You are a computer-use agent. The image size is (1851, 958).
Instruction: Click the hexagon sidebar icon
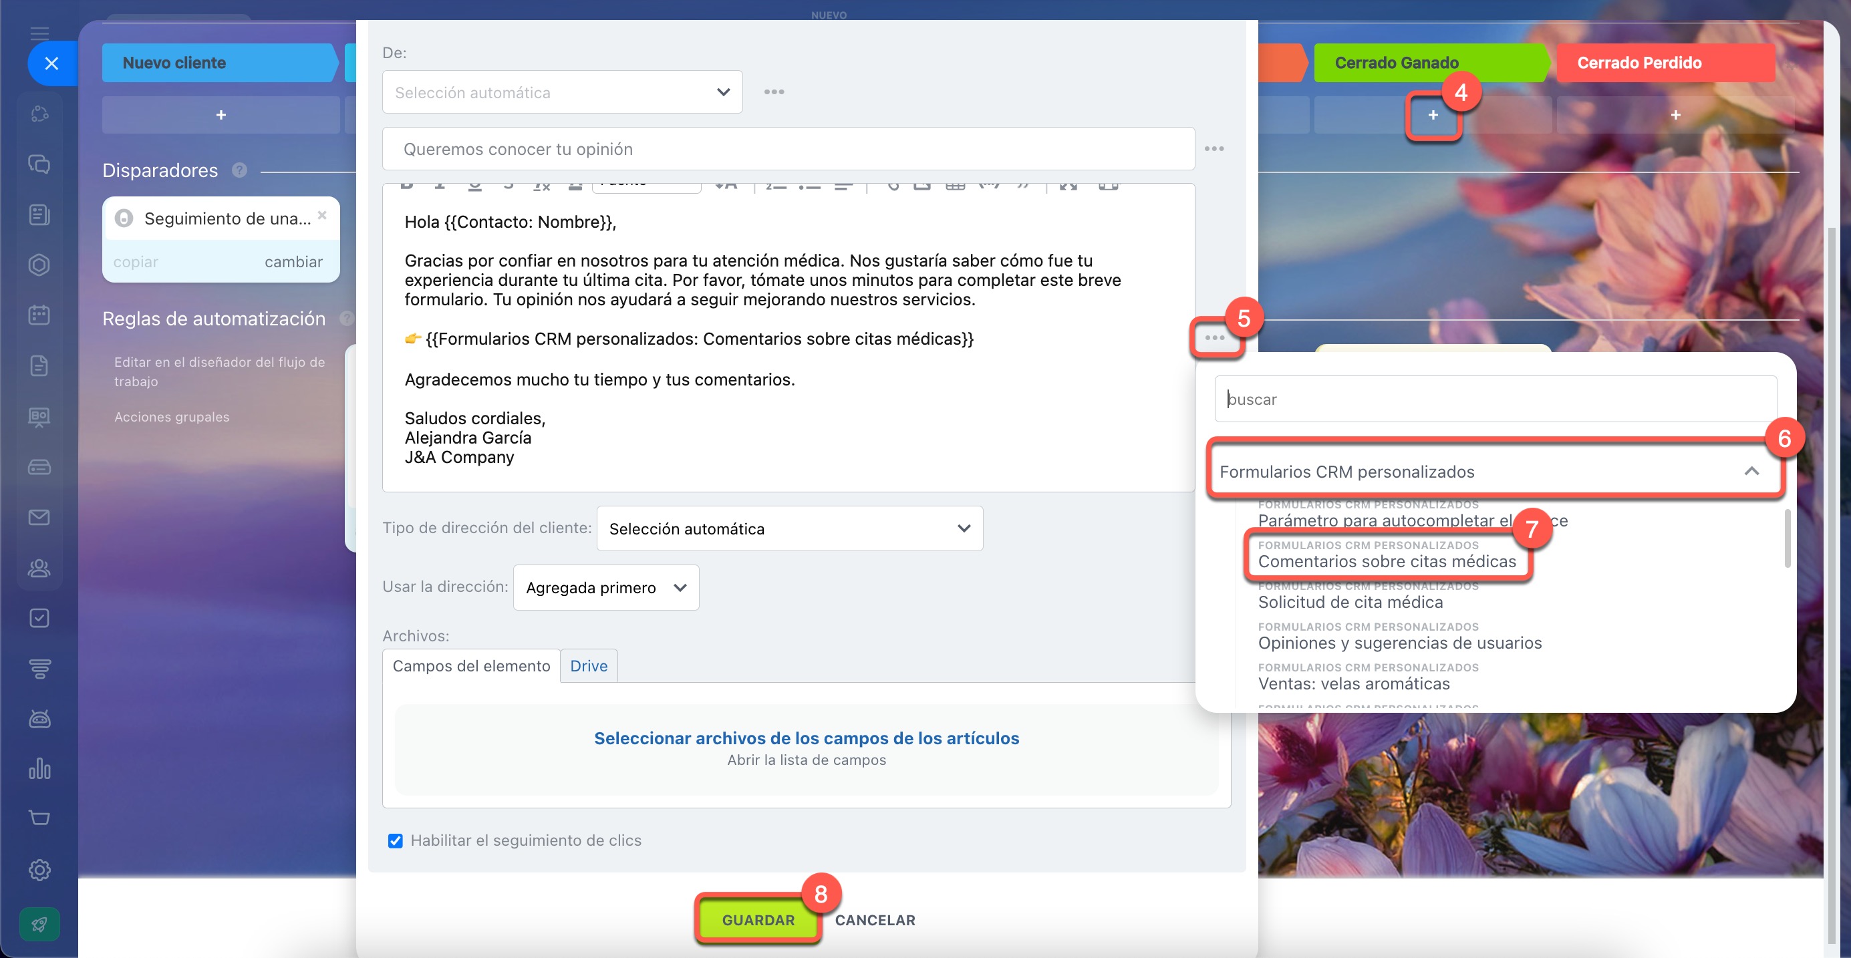pyautogui.click(x=39, y=265)
